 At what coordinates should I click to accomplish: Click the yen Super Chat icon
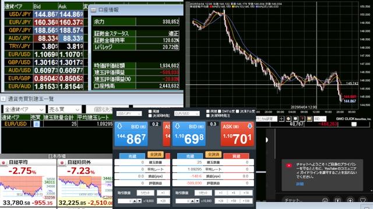tap(337, 200)
